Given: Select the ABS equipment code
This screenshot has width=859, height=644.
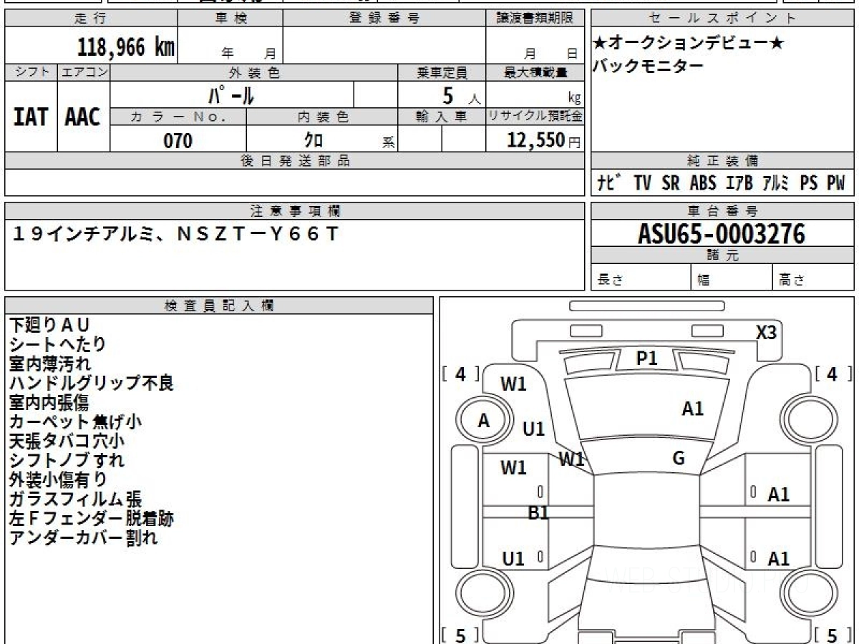Looking at the screenshot, I should pyautogui.click(x=703, y=183).
